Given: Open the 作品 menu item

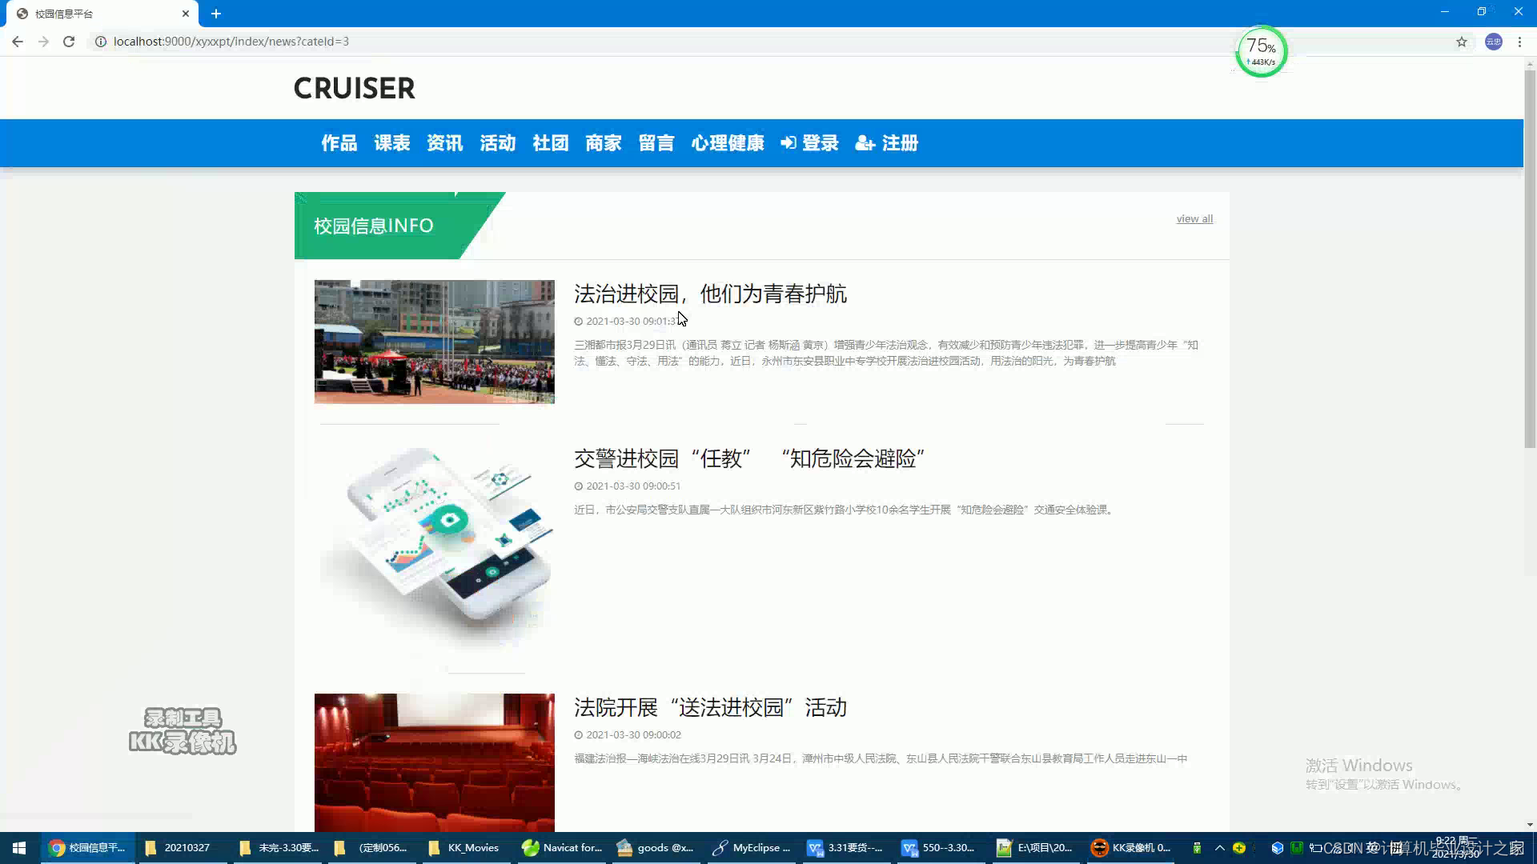Looking at the screenshot, I should [339, 143].
